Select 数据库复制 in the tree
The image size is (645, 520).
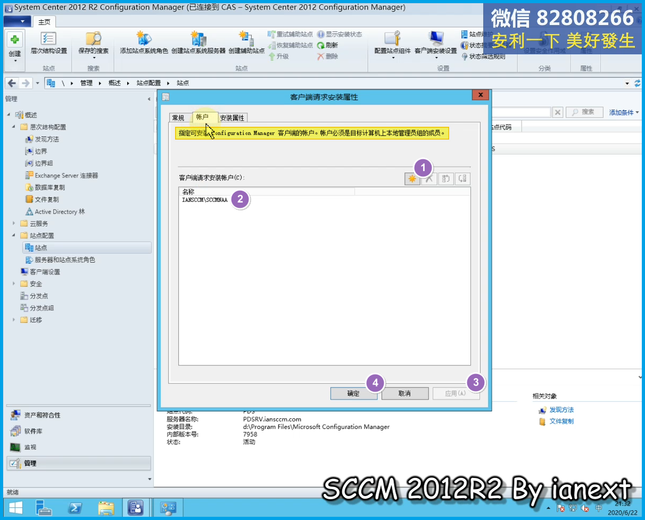[x=50, y=188]
